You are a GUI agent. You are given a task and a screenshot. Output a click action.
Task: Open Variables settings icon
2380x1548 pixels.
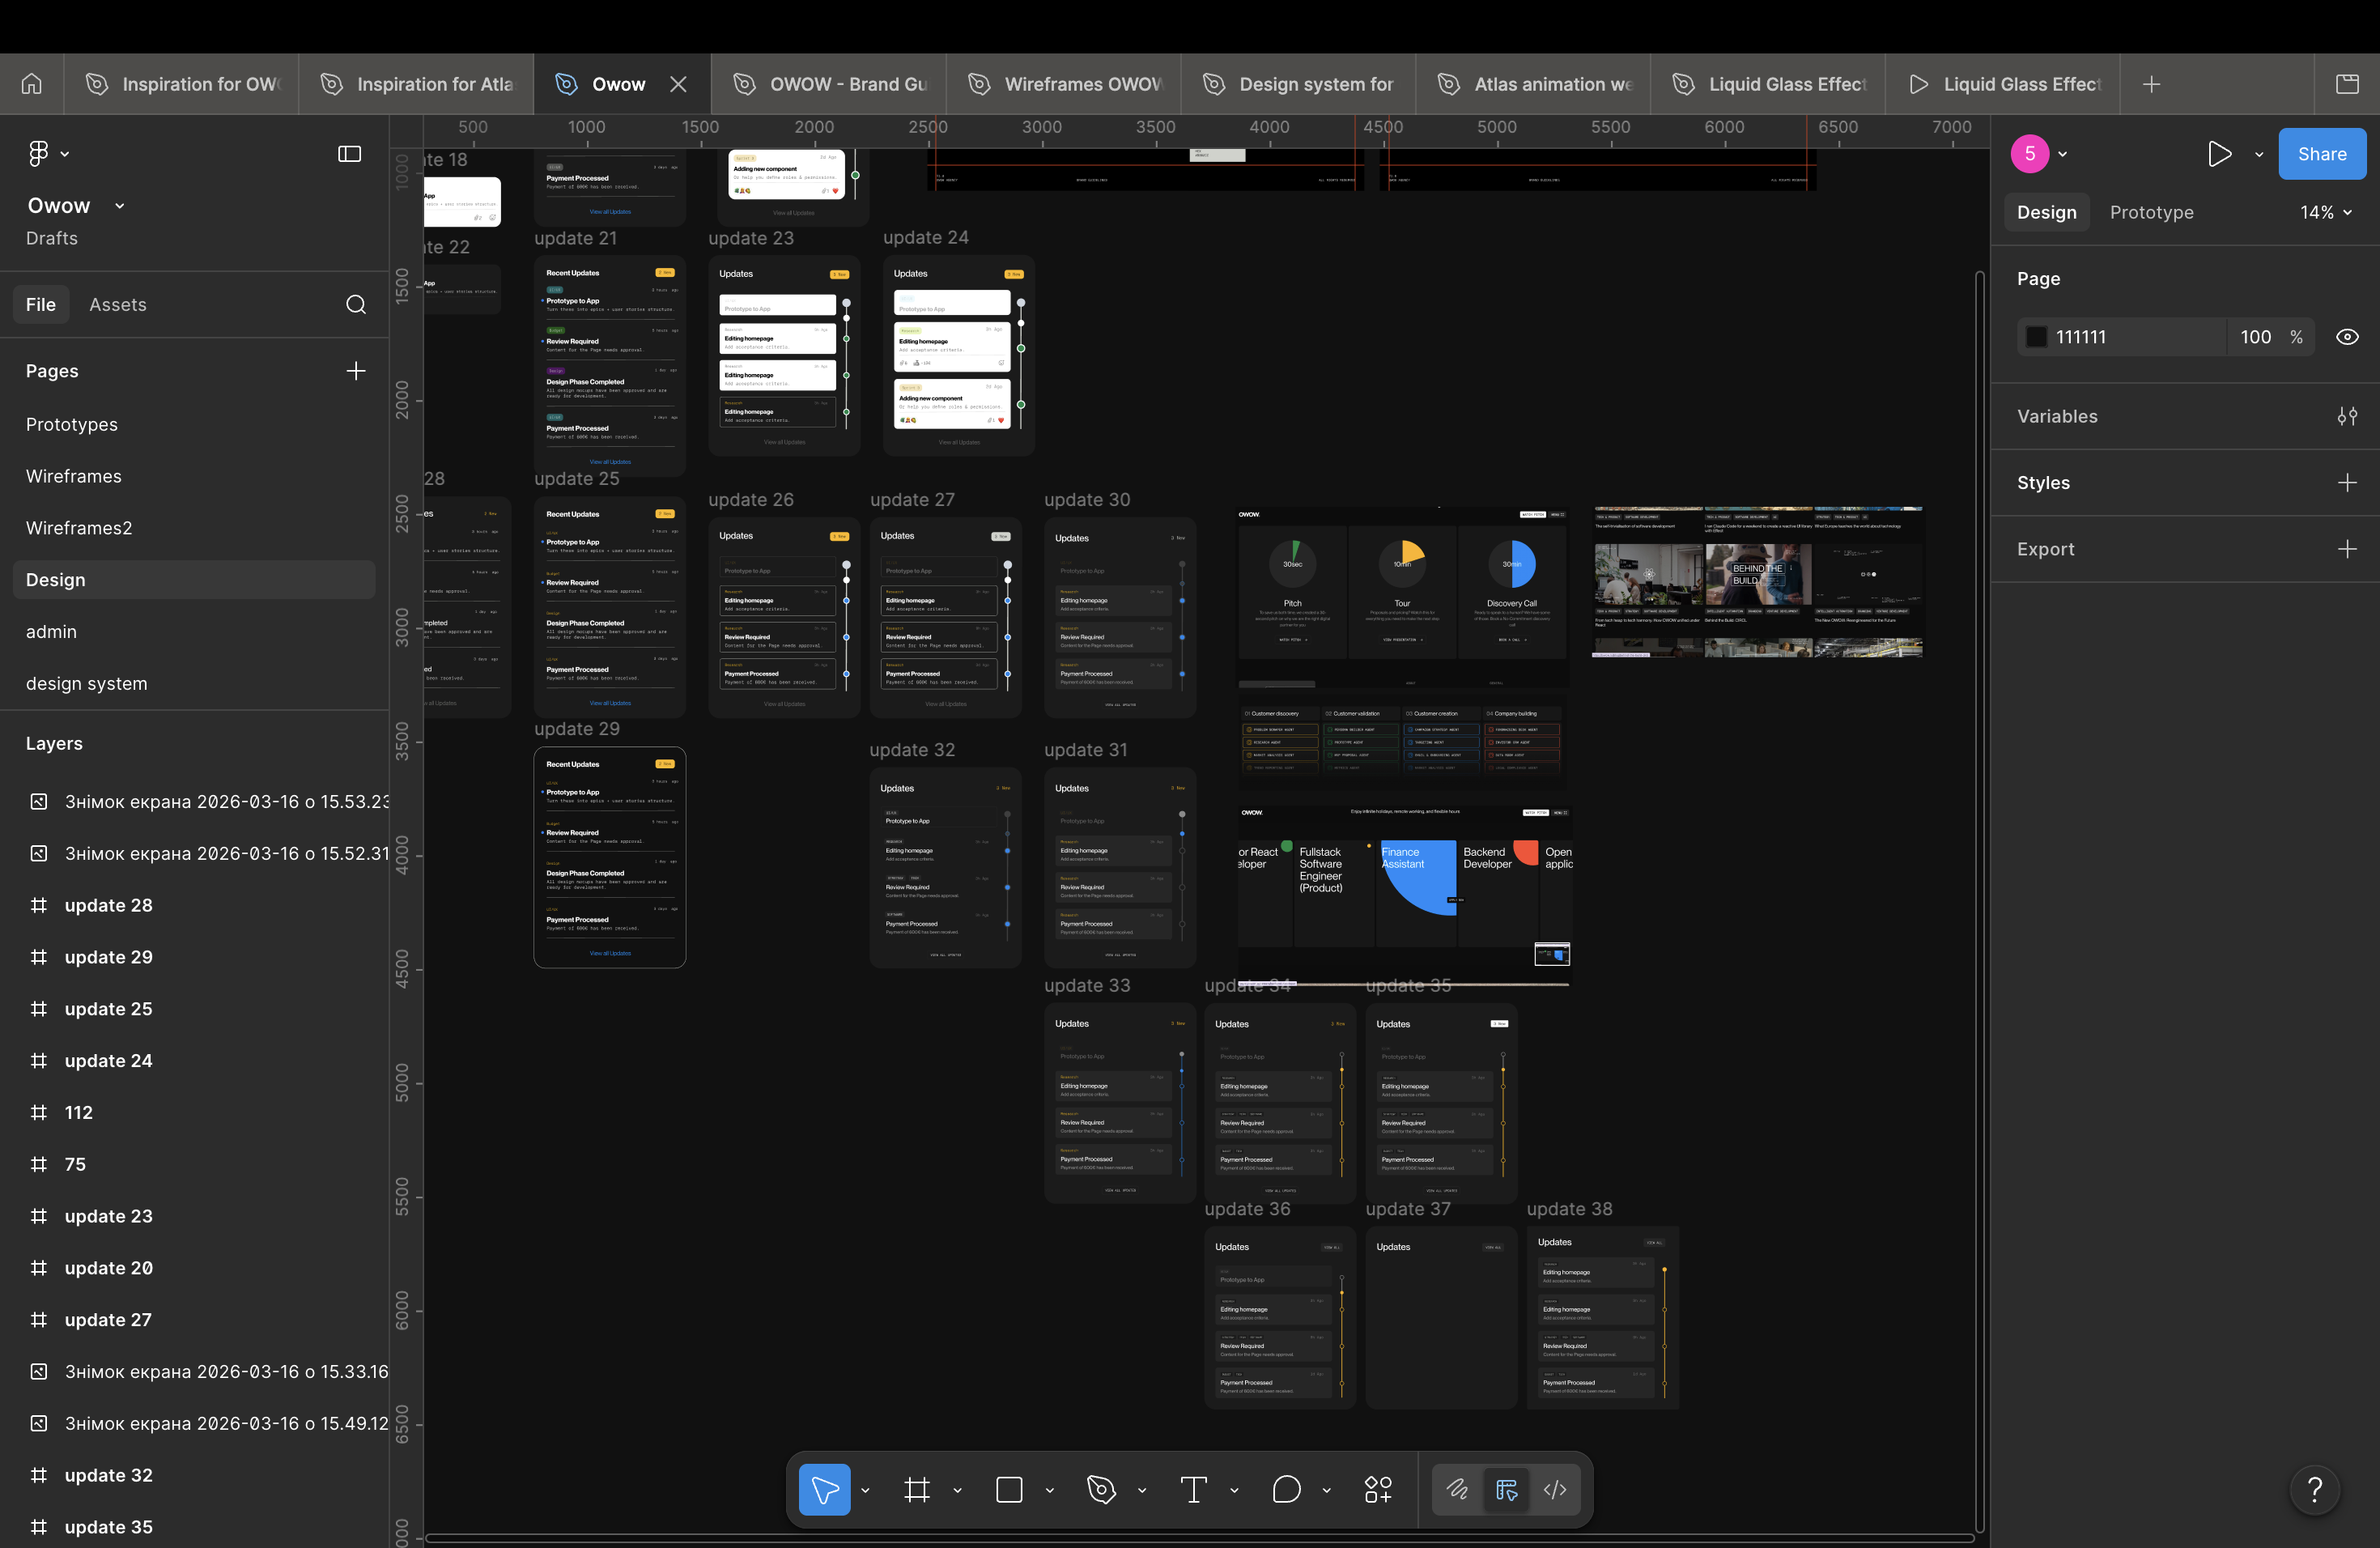coord(2347,416)
